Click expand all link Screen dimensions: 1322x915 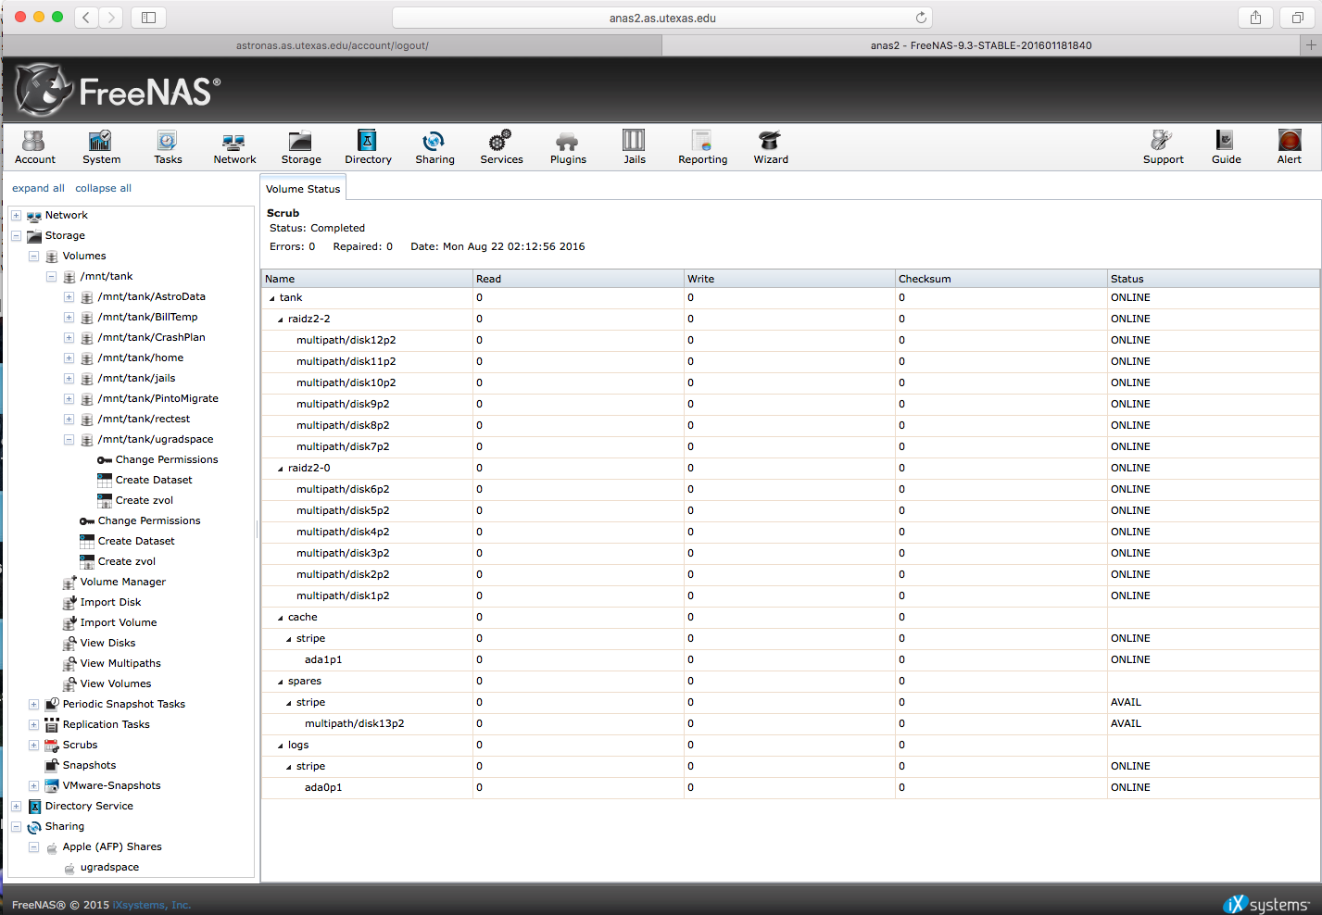click(x=38, y=188)
